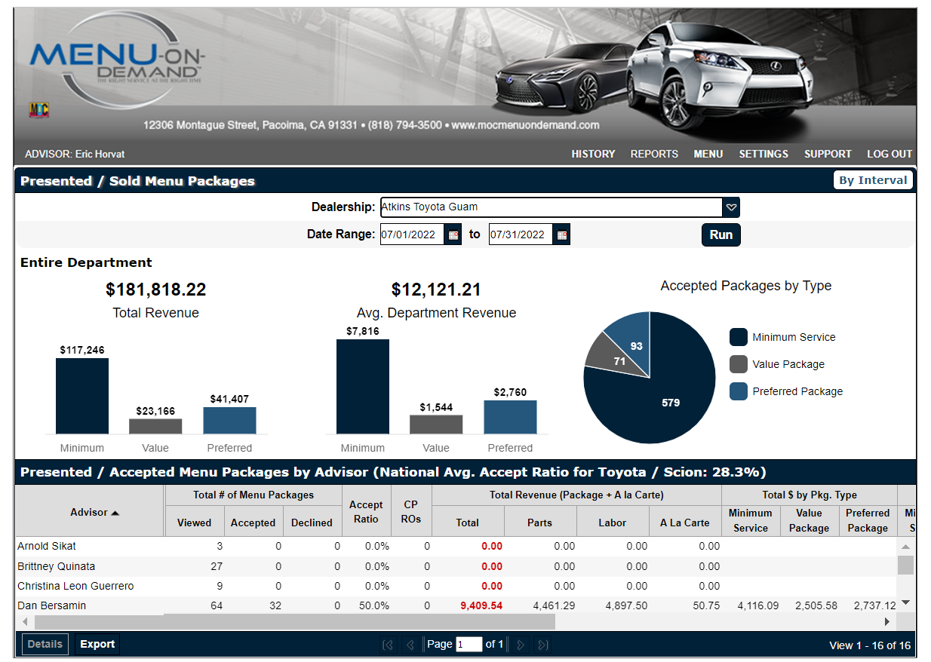931x662 pixels.
Task: Click the $41,407 Preferred total revenue bar
Action: pyautogui.click(x=229, y=421)
